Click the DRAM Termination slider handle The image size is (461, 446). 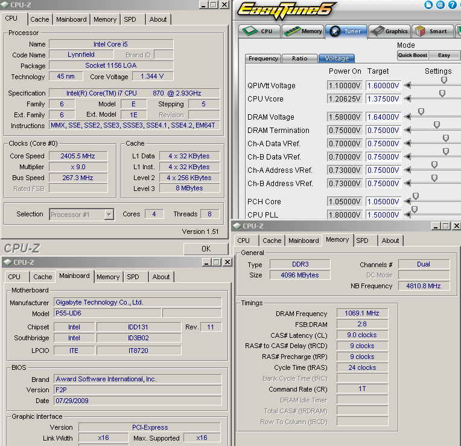(437, 125)
